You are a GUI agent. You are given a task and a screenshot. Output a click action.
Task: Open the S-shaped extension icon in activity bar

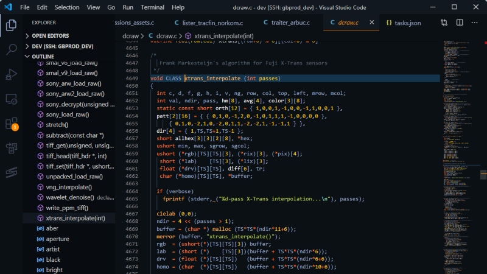[11, 172]
